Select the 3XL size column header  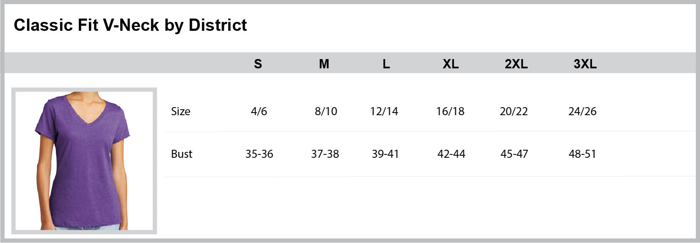pyautogui.click(x=585, y=64)
